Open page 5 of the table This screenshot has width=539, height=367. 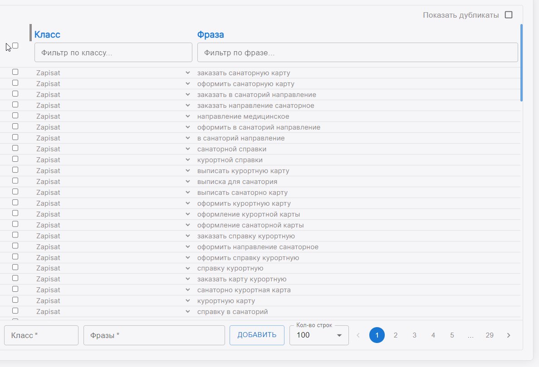tap(452, 335)
